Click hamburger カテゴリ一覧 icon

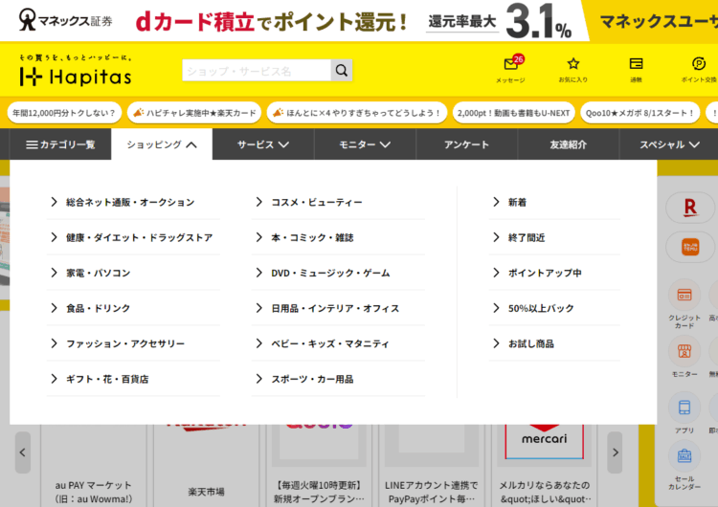pos(32,144)
